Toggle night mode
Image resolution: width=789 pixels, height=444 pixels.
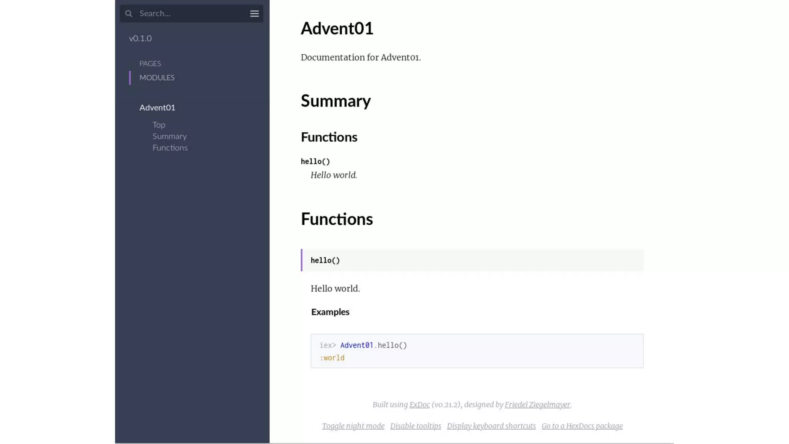pos(353,426)
